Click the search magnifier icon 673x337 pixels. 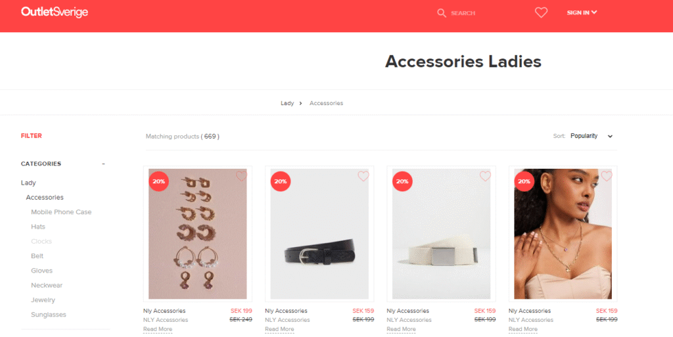442,13
